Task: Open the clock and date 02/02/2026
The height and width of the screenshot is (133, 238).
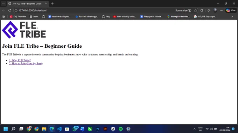Action: (225, 129)
